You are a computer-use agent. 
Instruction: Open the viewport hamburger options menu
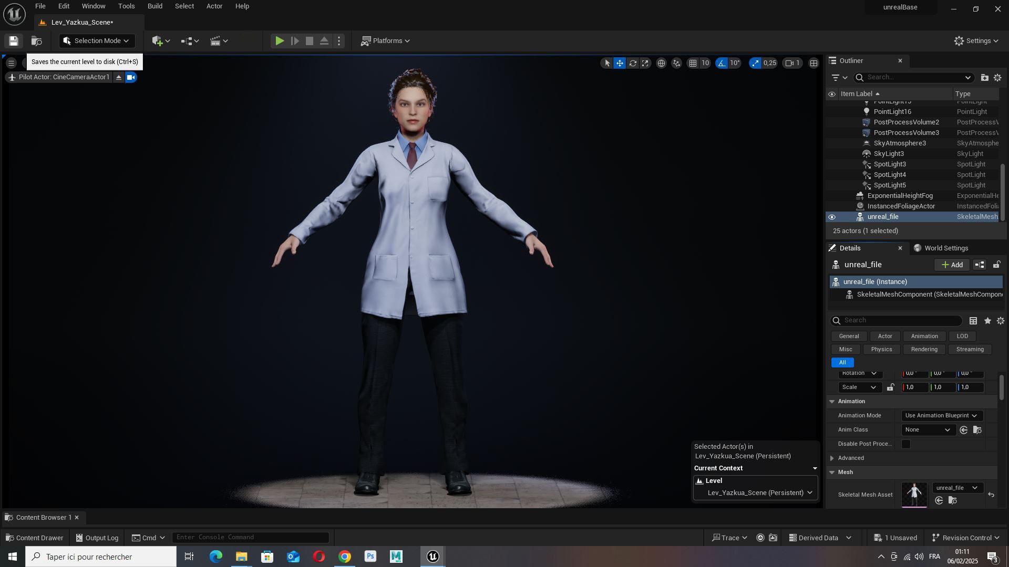click(11, 63)
